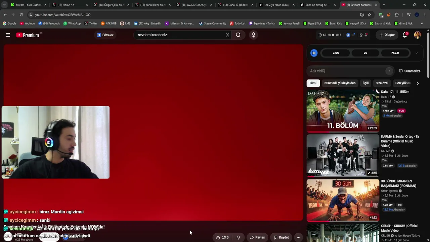Clear the search text with the X
The height and width of the screenshot is (242, 430).
[227, 35]
